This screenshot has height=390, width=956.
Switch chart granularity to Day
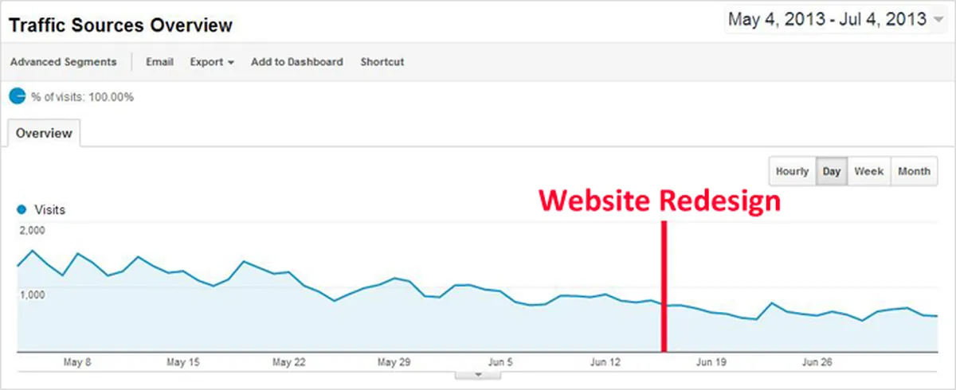(x=832, y=171)
